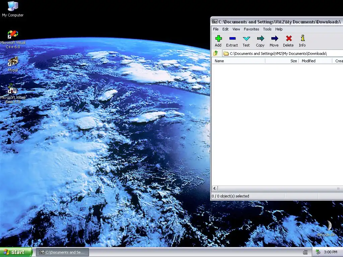Screen dimensions: 343x257
Task: Open the Tools menu
Action: [267, 29]
